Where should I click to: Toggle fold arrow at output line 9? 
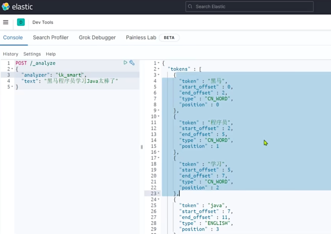[158, 110]
